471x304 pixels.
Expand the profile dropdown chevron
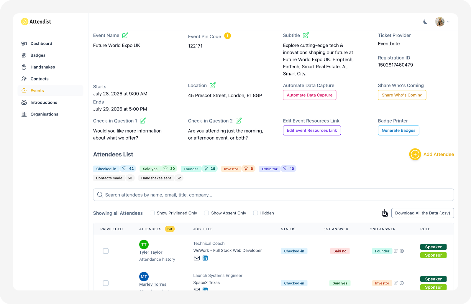point(448,22)
